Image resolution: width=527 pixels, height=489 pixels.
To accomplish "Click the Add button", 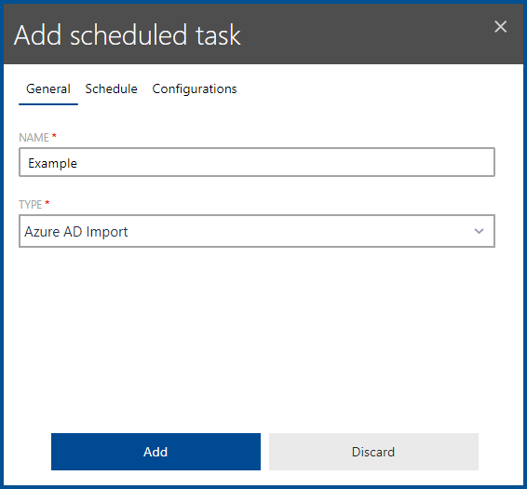I will (x=155, y=452).
